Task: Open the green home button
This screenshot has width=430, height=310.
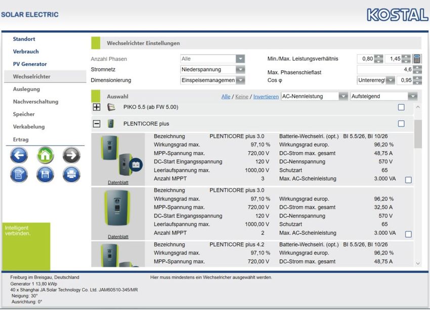Action: pos(45,155)
